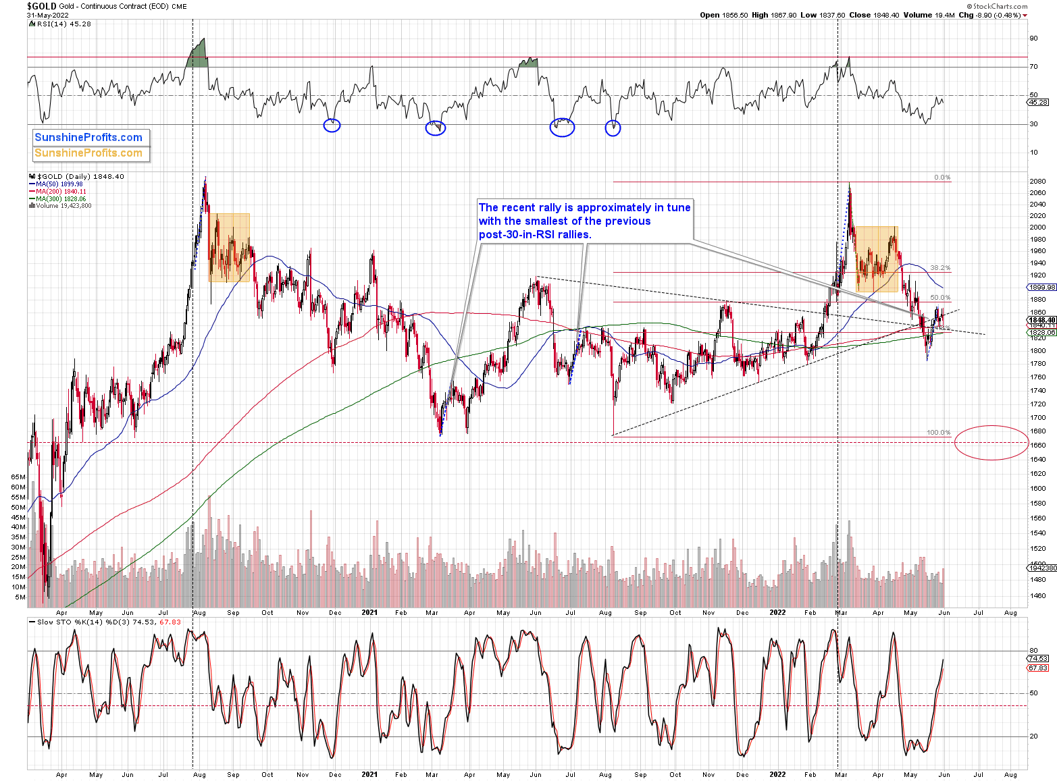The height and width of the screenshot is (781, 1057).
Task: Open the orange SunshineProfits.com link
Action: tap(88, 153)
